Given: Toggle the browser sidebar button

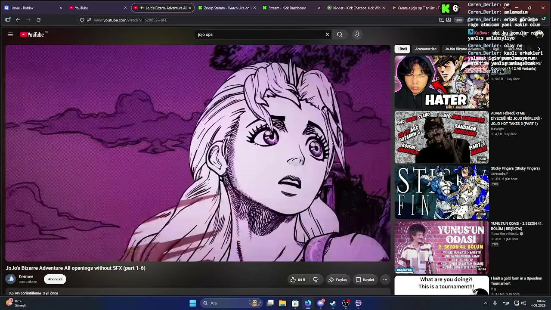Looking at the screenshot, I should pyautogui.click(x=8, y=20).
